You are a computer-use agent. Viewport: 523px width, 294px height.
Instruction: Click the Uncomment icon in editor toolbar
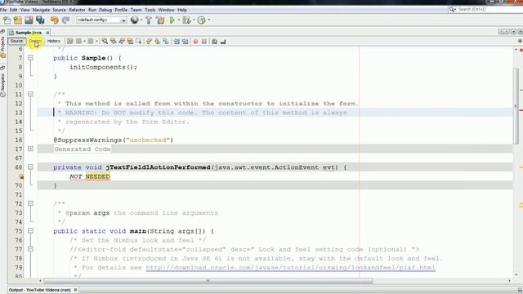223,42
